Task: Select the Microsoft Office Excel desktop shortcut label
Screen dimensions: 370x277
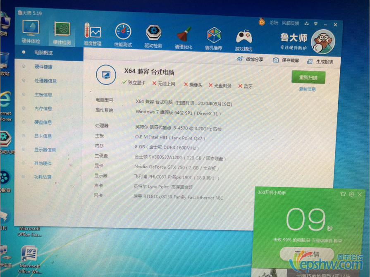Action: [29, 231]
